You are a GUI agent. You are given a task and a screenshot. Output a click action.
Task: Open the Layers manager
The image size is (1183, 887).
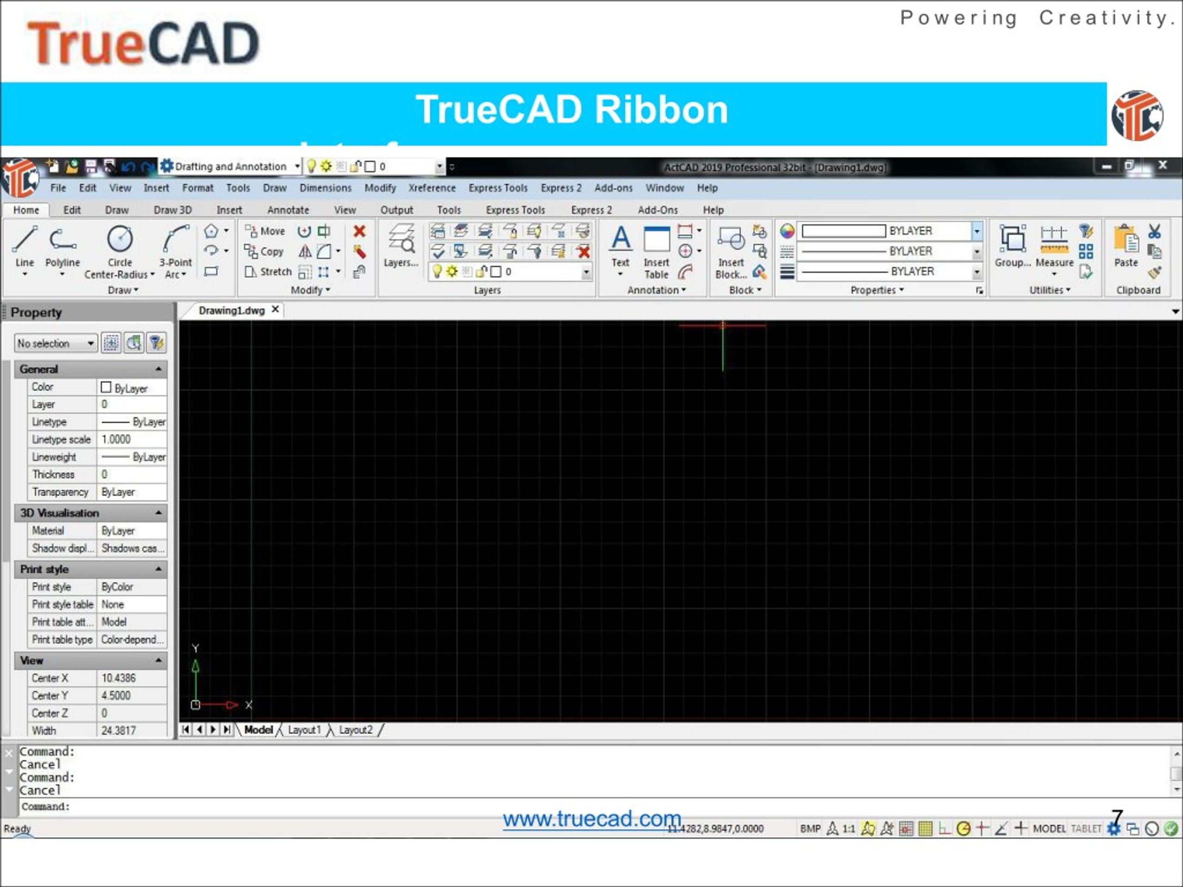401,246
